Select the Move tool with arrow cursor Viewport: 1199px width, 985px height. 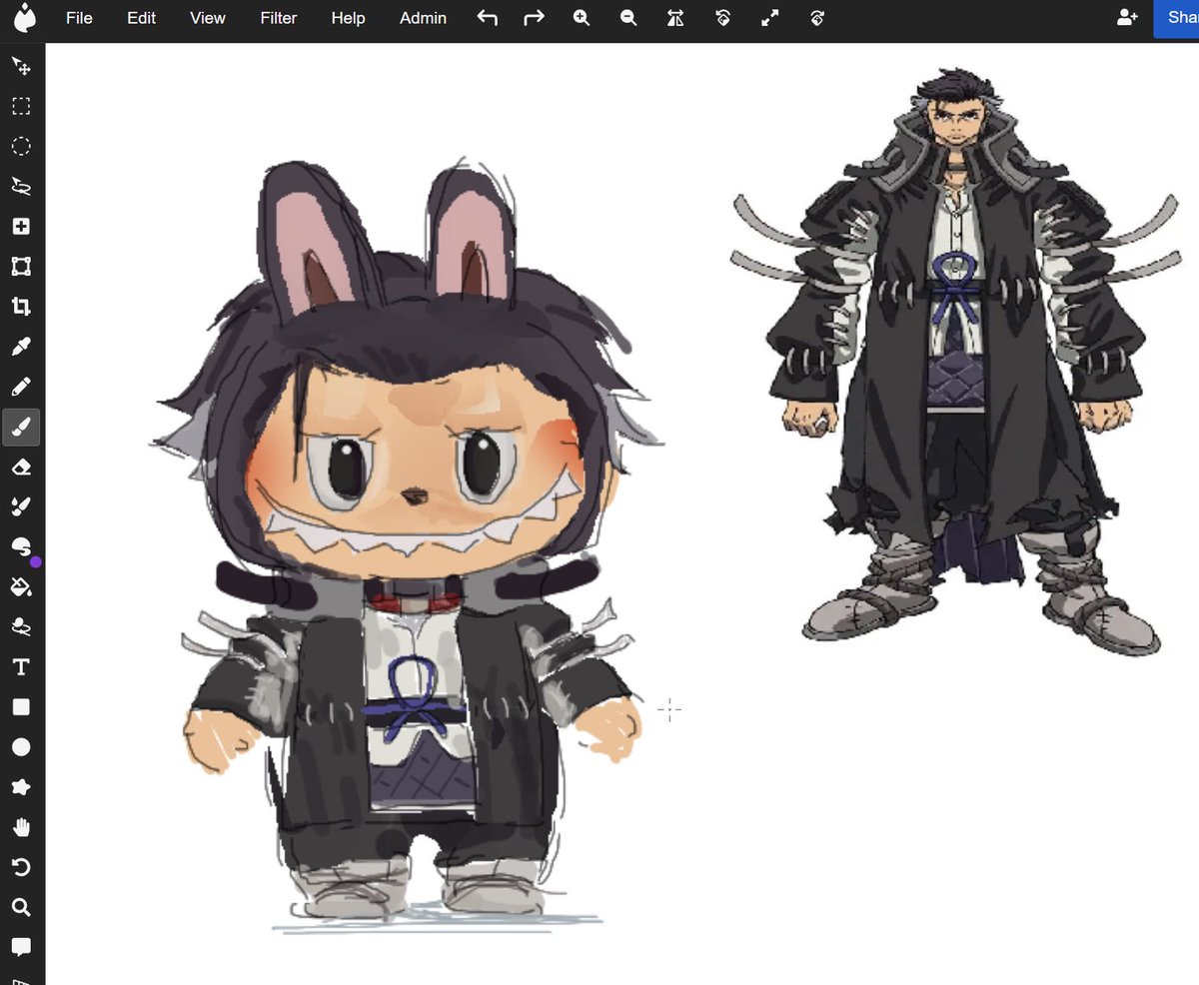(21, 66)
